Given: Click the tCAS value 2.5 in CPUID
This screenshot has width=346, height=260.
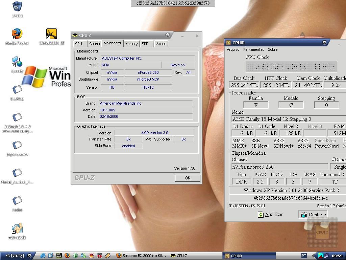Looking at the screenshot, I should click(x=260, y=181).
